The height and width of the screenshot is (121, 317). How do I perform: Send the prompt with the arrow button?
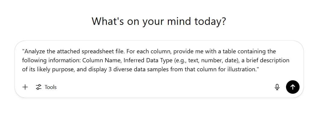293,87
